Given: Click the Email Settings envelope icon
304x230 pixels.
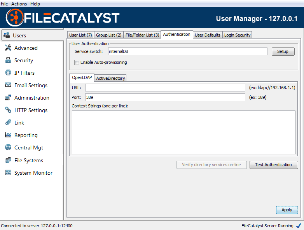Looking at the screenshot, I should pyautogui.click(x=8, y=85).
